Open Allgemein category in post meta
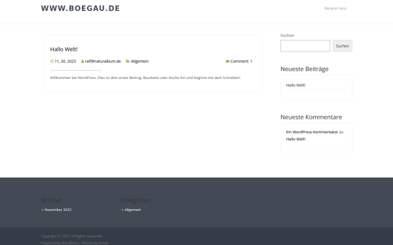The width and height of the screenshot is (393, 245). click(x=140, y=61)
